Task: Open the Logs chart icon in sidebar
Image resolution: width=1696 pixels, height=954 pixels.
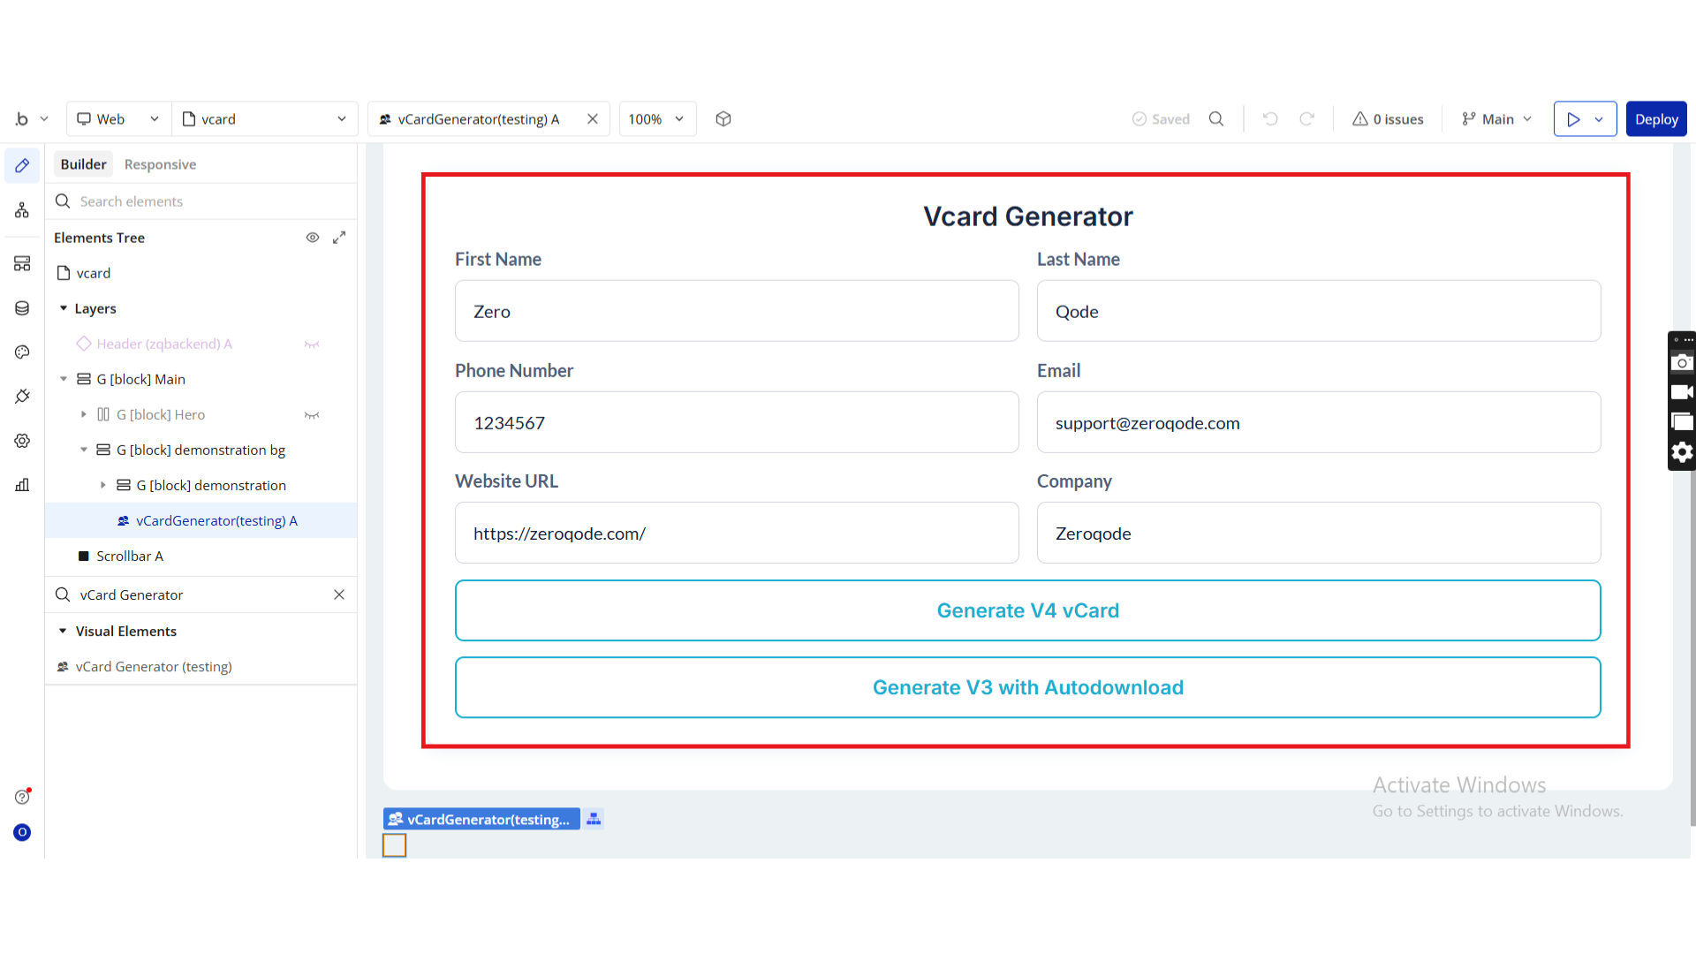Action: pos(22,485)
